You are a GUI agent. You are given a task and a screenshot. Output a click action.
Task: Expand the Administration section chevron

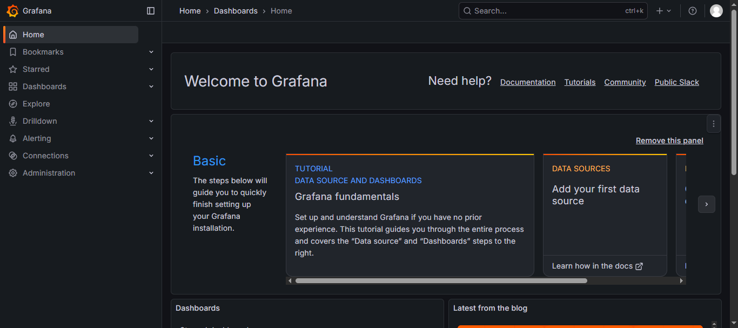click(x=151, y=173)
